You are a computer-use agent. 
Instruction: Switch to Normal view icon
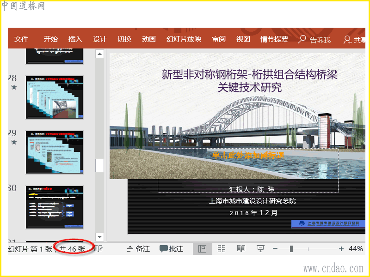202,249
